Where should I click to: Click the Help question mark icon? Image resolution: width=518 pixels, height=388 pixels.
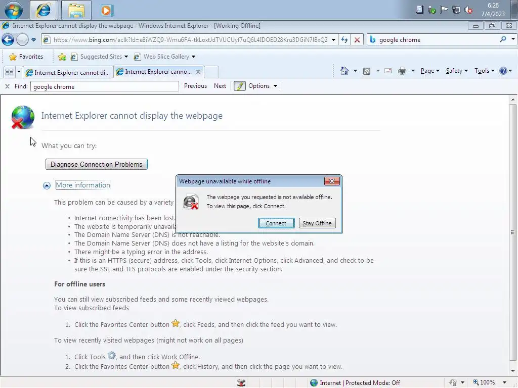coord(503,71)
